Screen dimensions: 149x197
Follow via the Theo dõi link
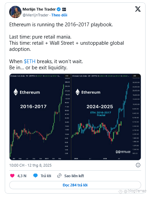(x=59, y=15)
